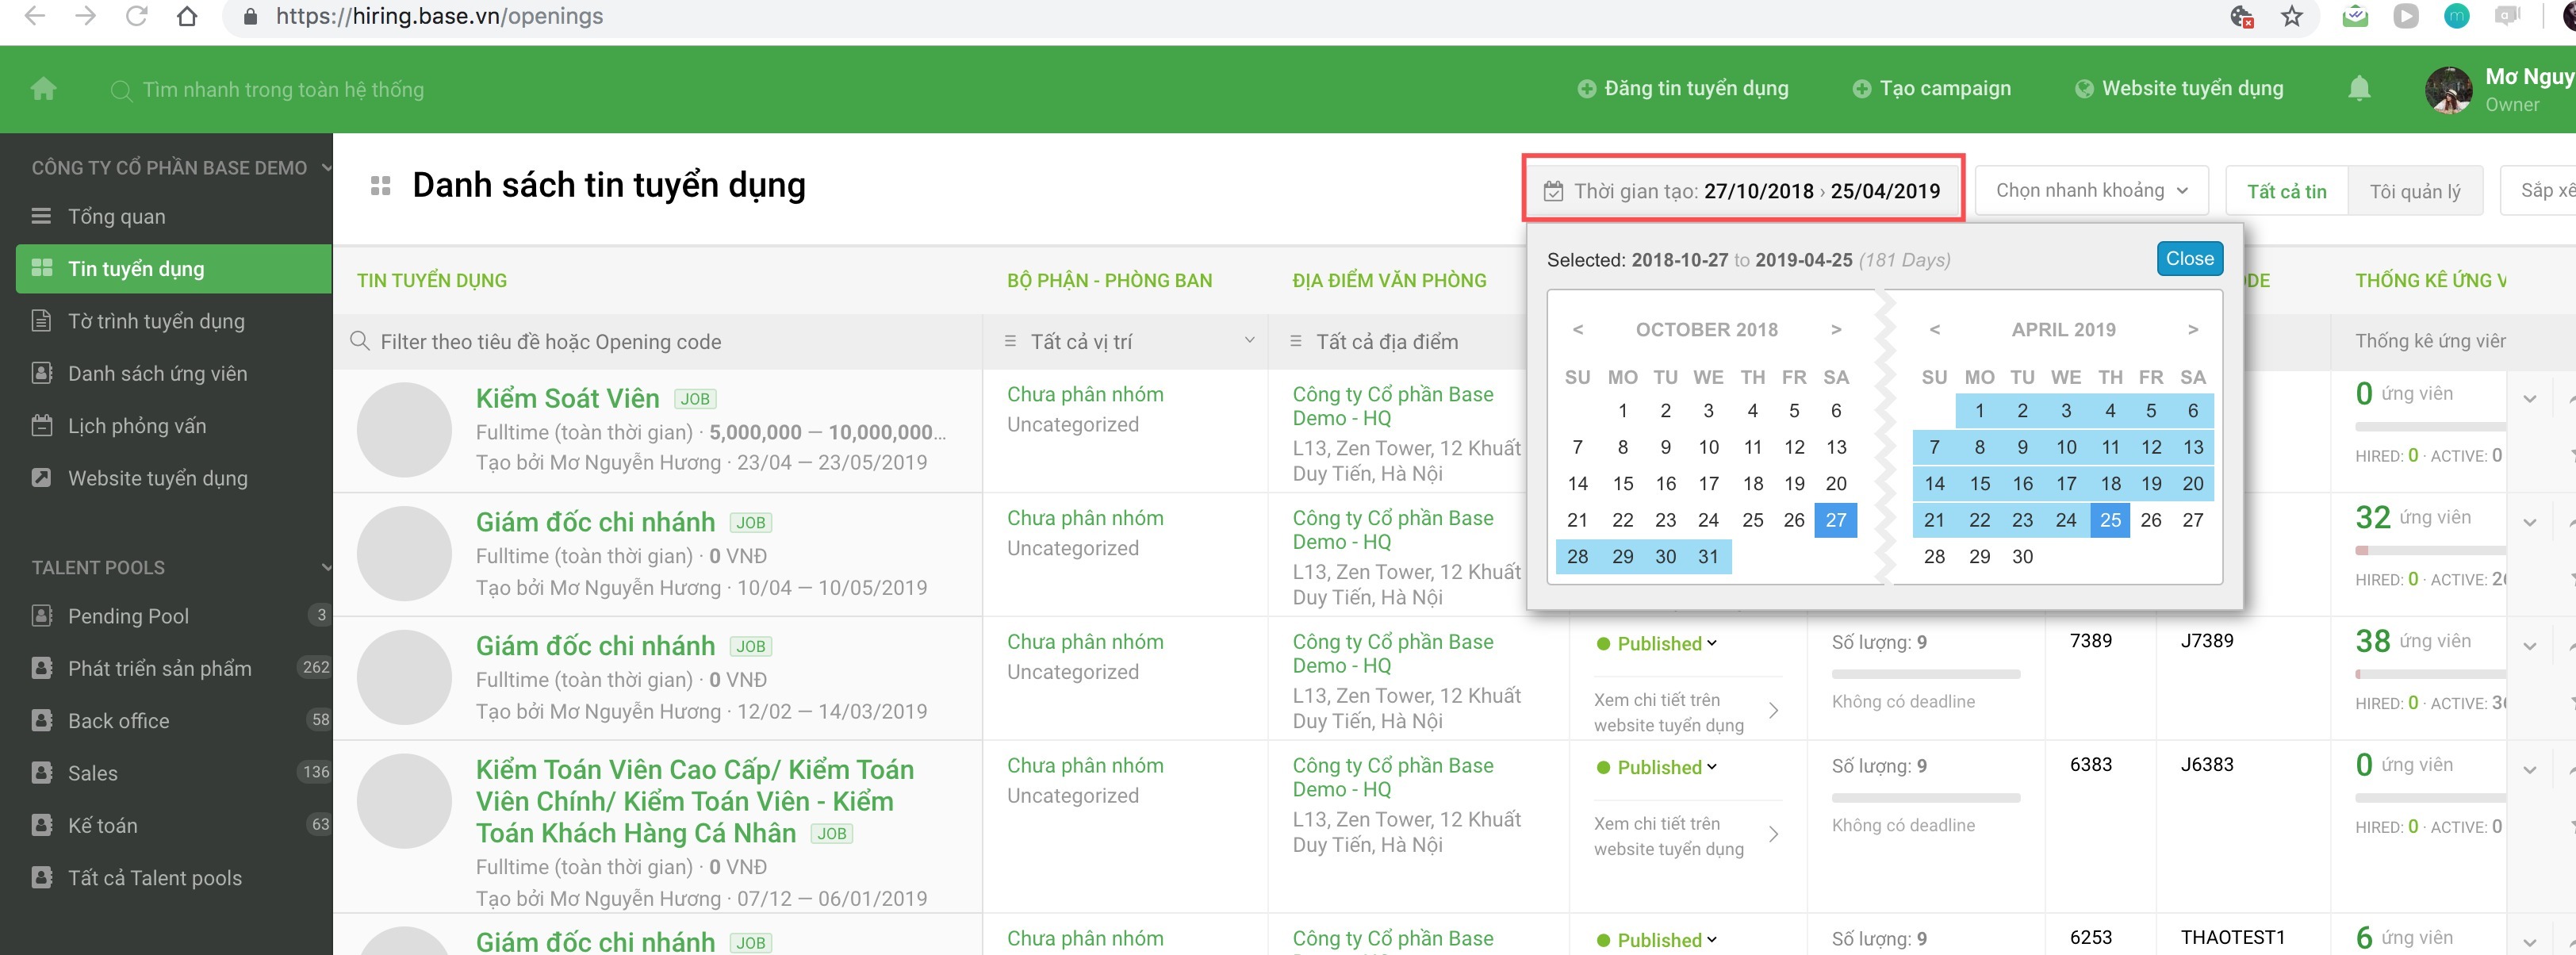Screen dimensions: 2576x955
Task: Click the sidebar Website tuyển dụng icon
Action: [x=41, y=478]
